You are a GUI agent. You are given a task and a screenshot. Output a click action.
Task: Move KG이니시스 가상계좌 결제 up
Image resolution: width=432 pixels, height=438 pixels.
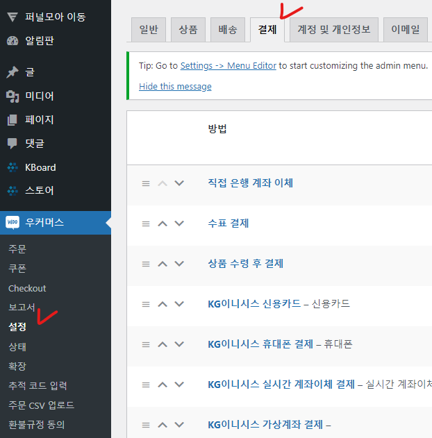pos(163,425)
